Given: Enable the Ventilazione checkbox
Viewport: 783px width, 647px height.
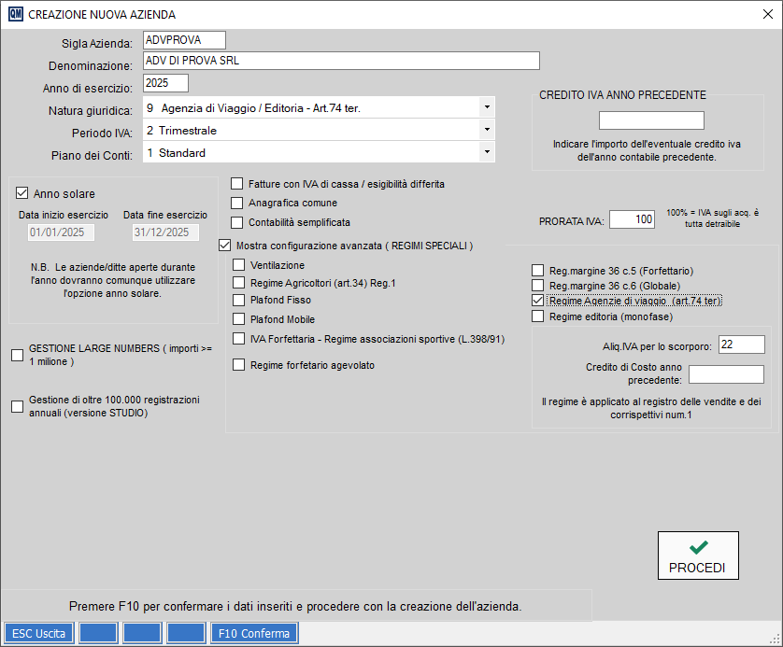Looking at the screenshot, I should pyautogui.click(x=239, y=265).
